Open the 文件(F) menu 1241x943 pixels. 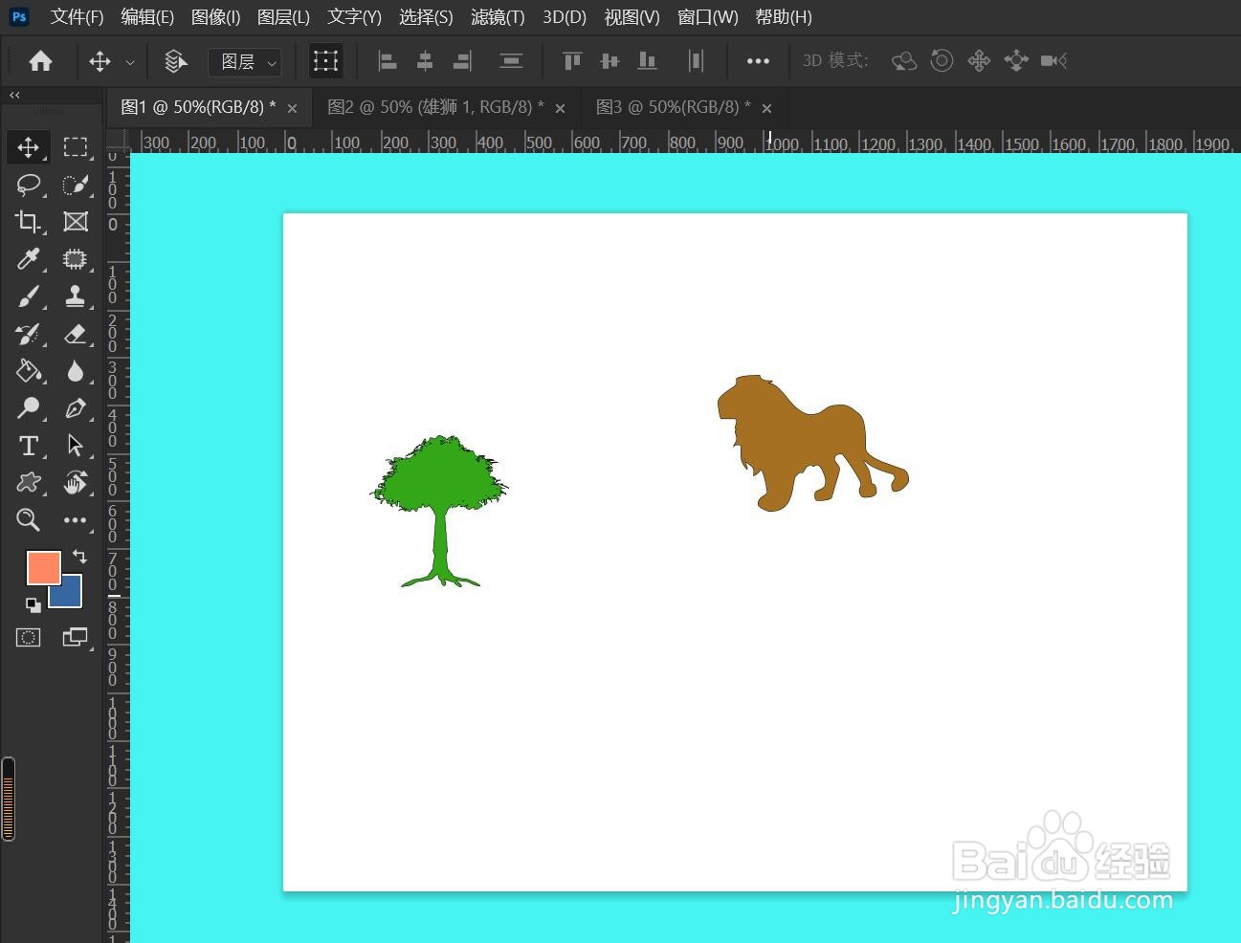click(x=77, y=17)
